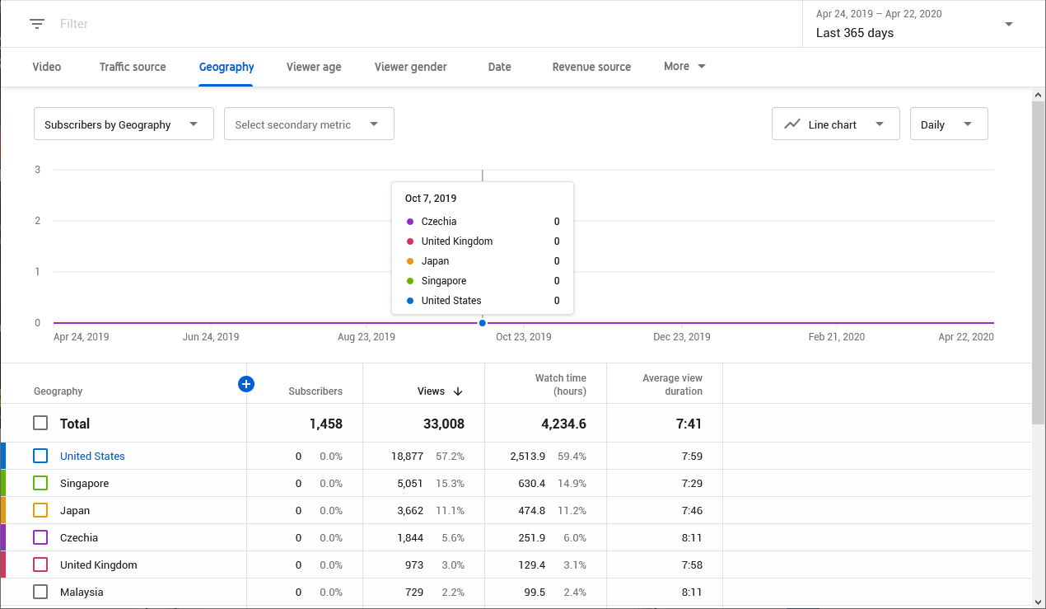Click the Views sort descending arrow

click(458, 391)
